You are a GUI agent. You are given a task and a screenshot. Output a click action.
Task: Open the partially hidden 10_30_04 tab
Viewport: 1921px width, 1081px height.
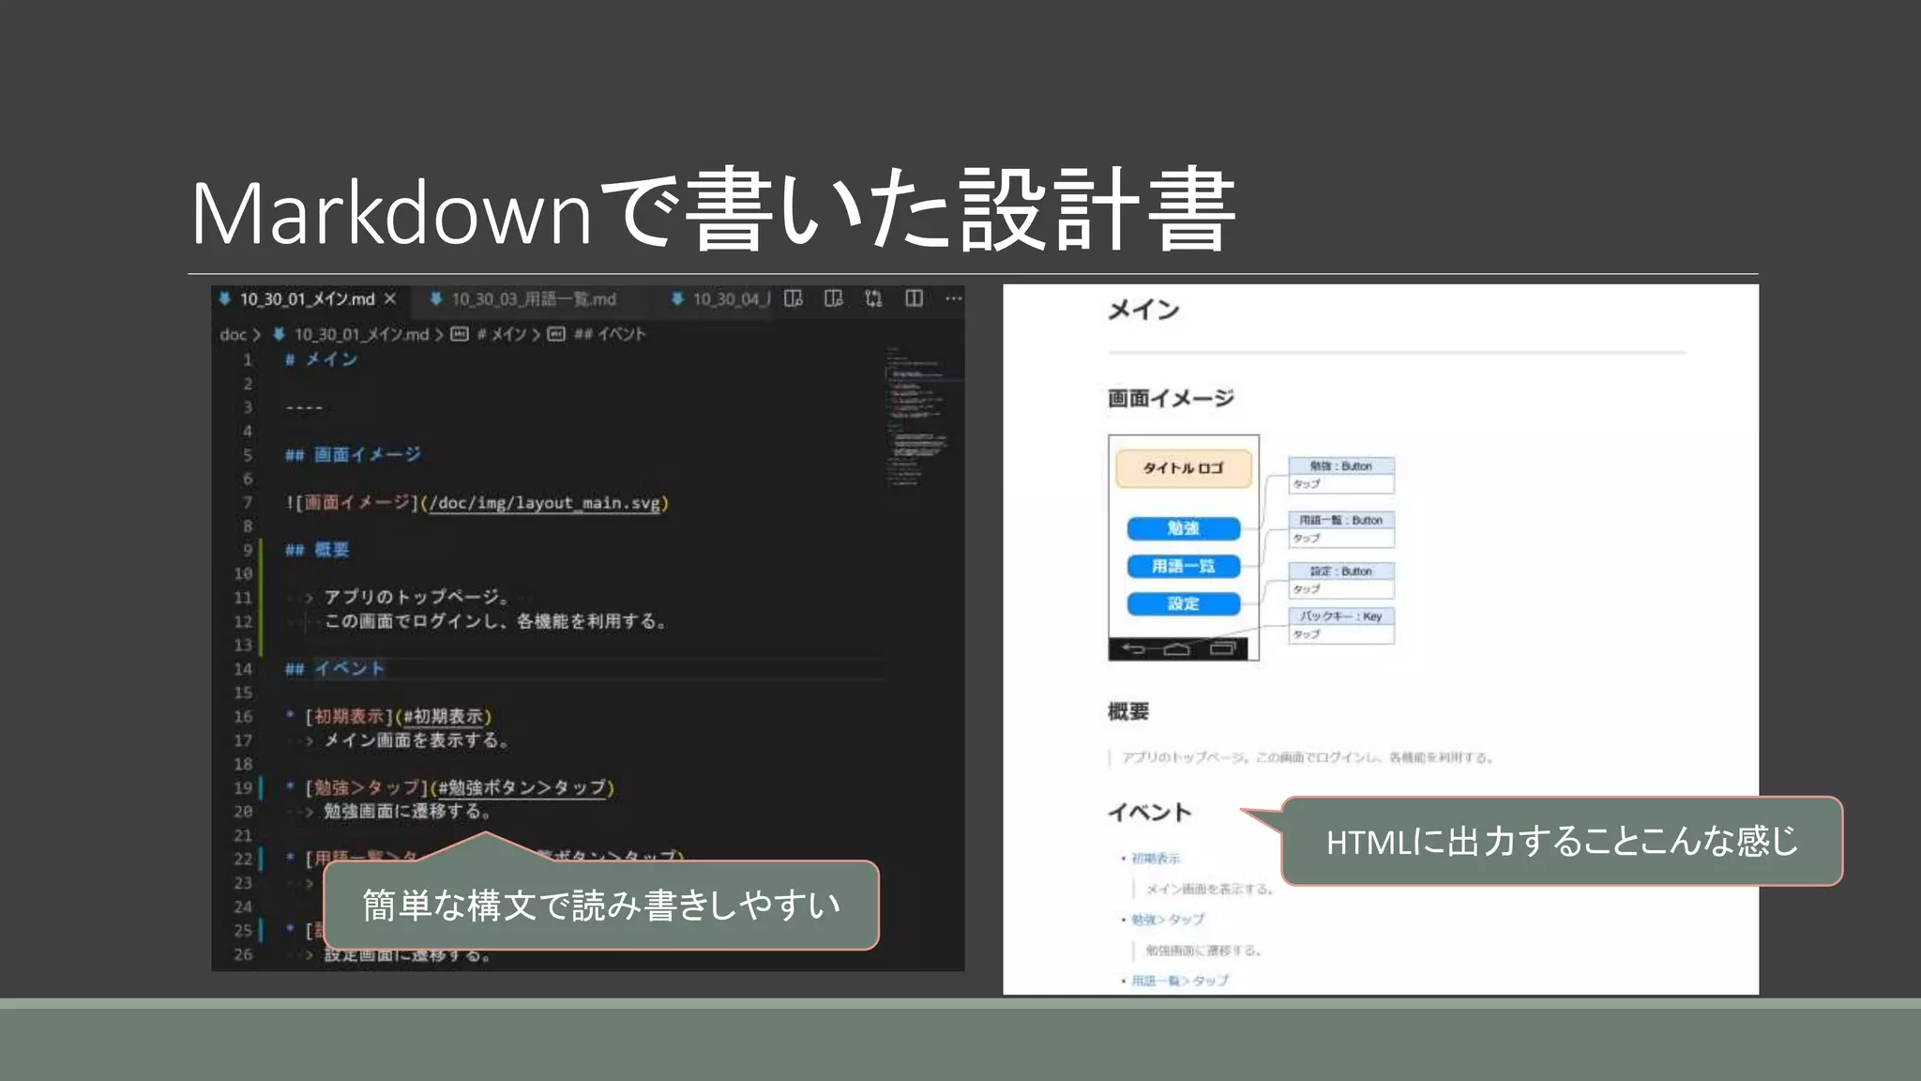coord(720,299)
